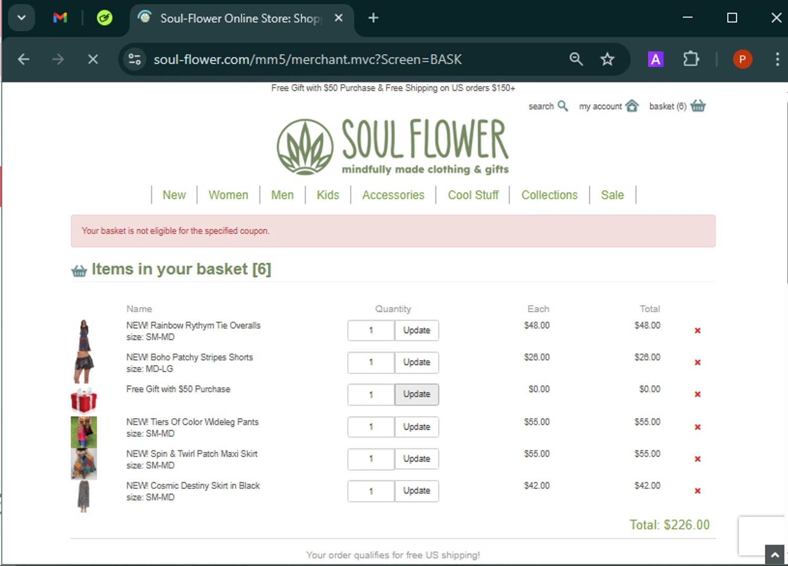The image size is (788, 566).
Task: Click quantity field for Spin & Twirl Skirt
Action: (371, 459)
